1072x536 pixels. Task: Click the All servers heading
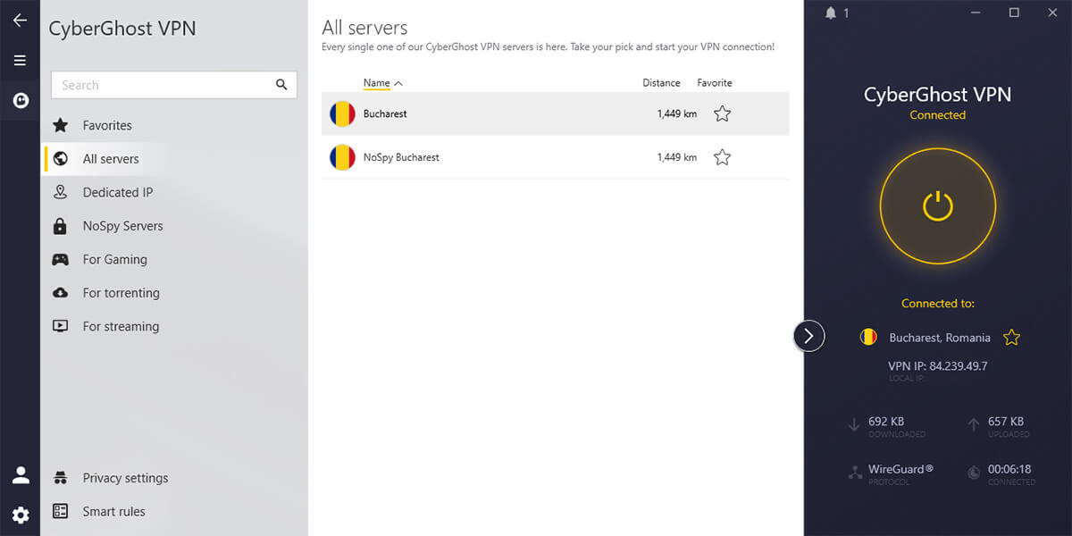[x=364, y=28]
